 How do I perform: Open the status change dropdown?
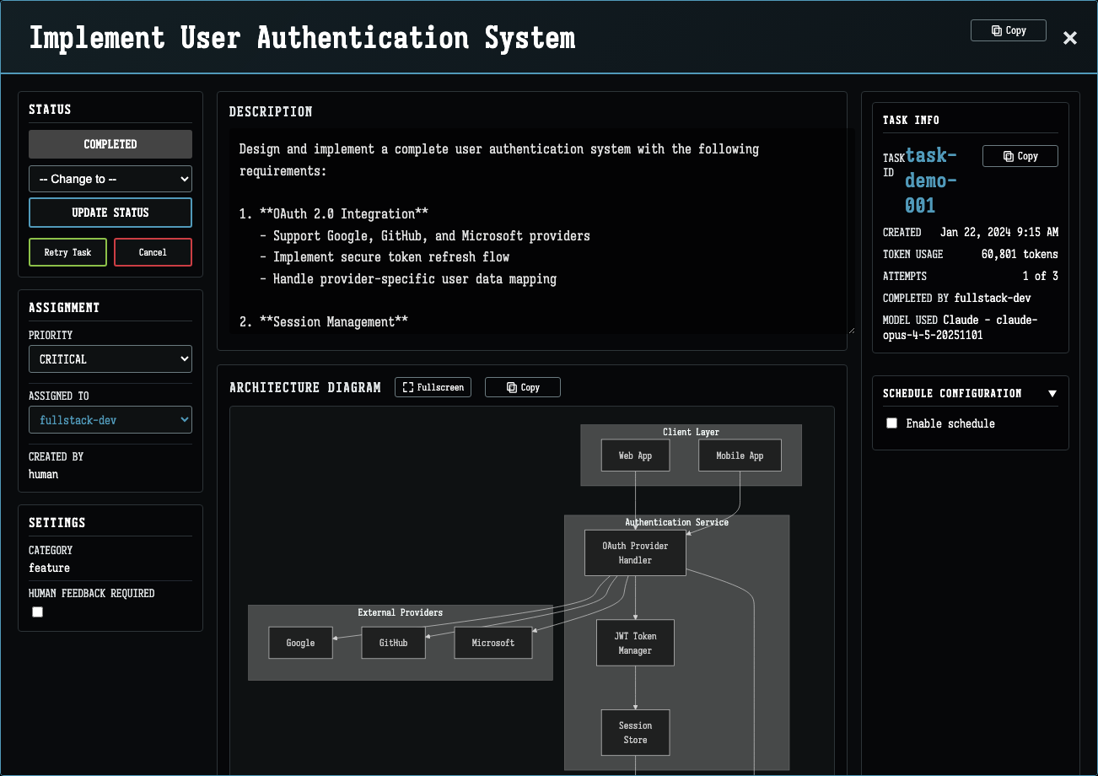coord(110,179)
